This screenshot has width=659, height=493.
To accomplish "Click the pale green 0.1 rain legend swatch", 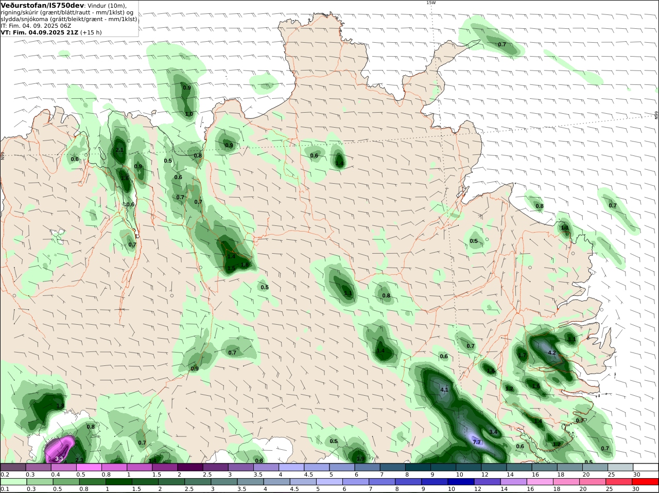I will [x=13, y=482].
